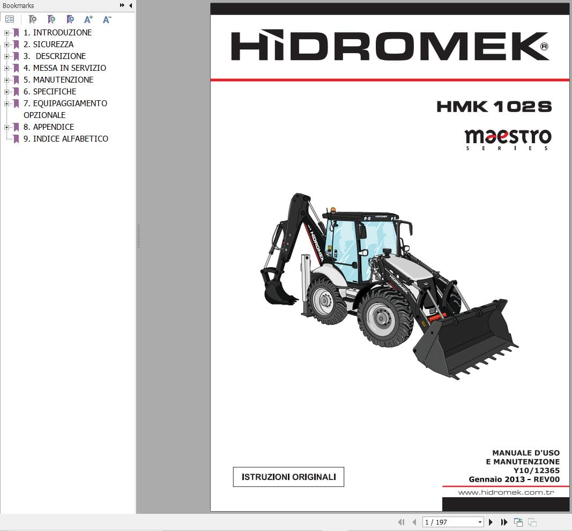Decrease bookmark text size with A- icon

pyautogui.click(x=107, y=19)
